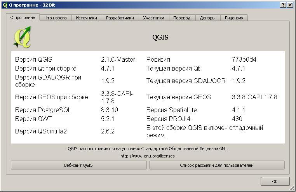Click the QGIS logo icon in the dialog
Image resolution: width=296 pixels, height=192 pixels.
[22, 37]
